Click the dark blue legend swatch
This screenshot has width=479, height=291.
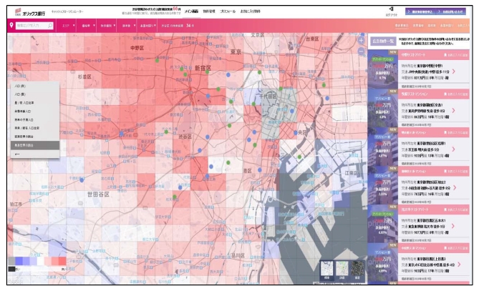pyautogui.click(x=19, y=261)
